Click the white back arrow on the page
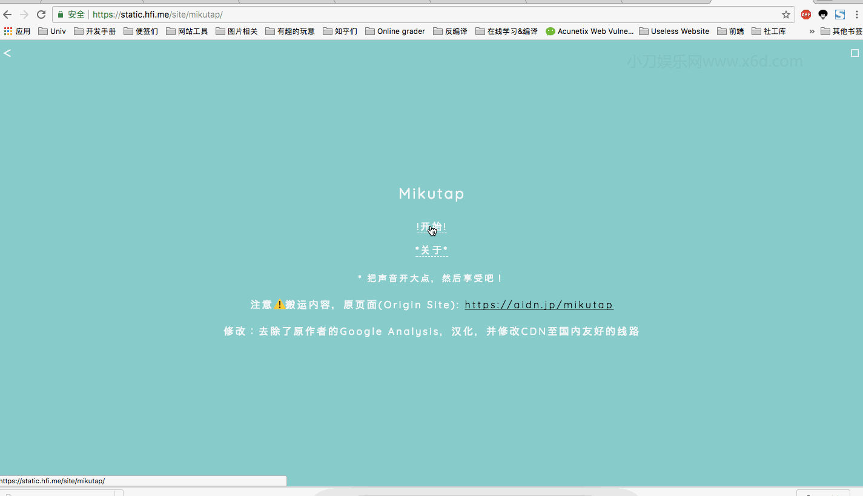 [x=7, y=53]
